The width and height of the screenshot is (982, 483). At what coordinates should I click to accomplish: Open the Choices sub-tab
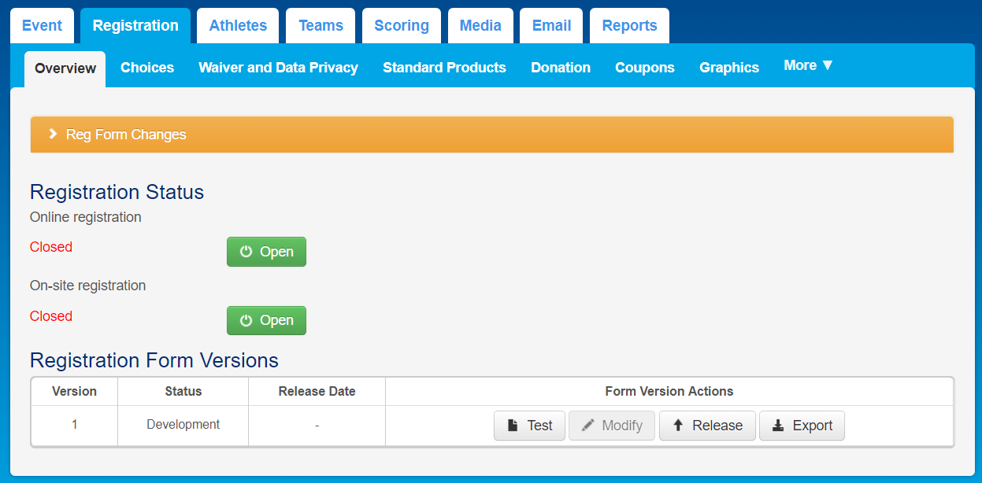(147, 68)
